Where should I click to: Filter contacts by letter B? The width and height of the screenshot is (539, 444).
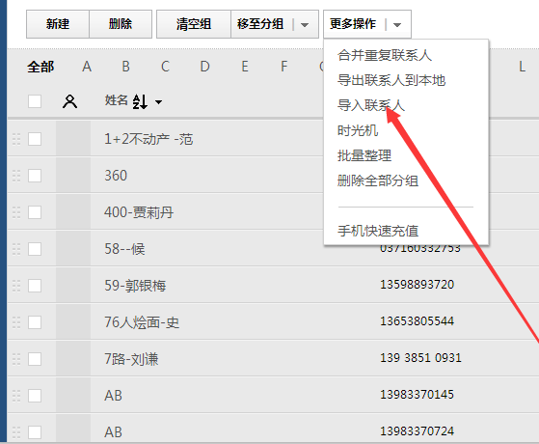click(x=125, y=67)
